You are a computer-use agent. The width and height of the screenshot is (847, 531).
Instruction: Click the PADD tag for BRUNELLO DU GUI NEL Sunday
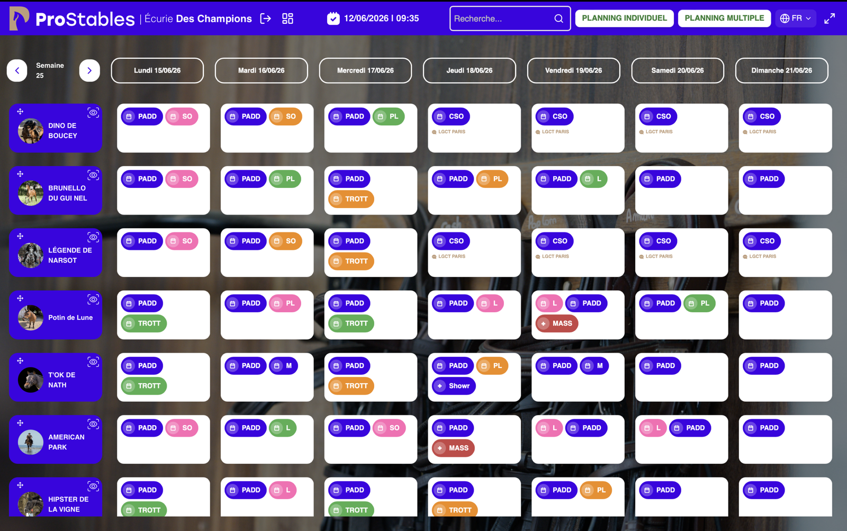(x=764, y=179)
